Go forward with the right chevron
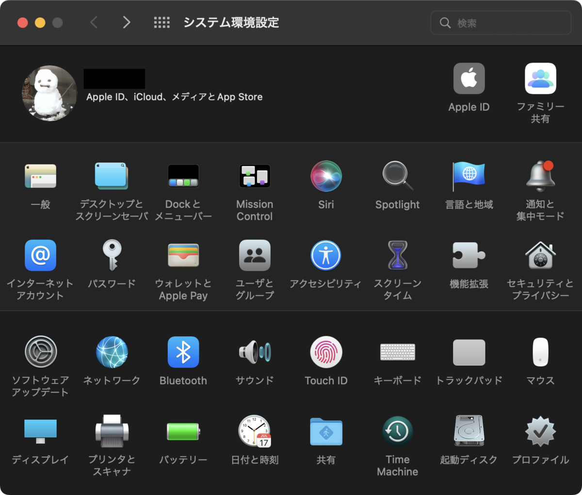582x495 pixels. point(127,22)
